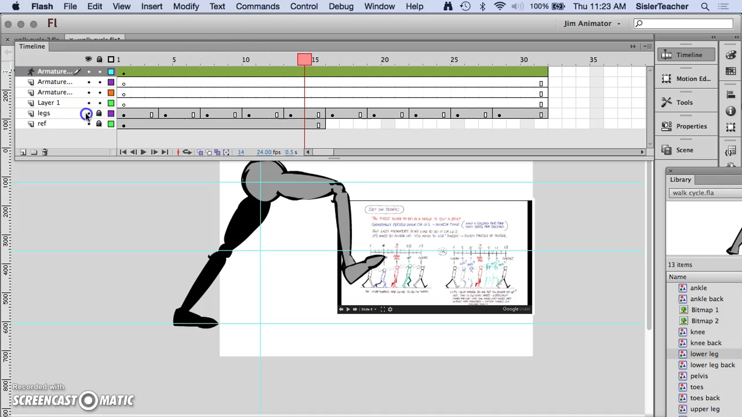Click the New Layer icon in timeline
The width and height of the screenshot is (742, 417).
click(23, 152)
